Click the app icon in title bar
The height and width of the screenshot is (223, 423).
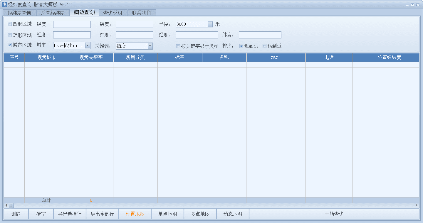point(5,5)
